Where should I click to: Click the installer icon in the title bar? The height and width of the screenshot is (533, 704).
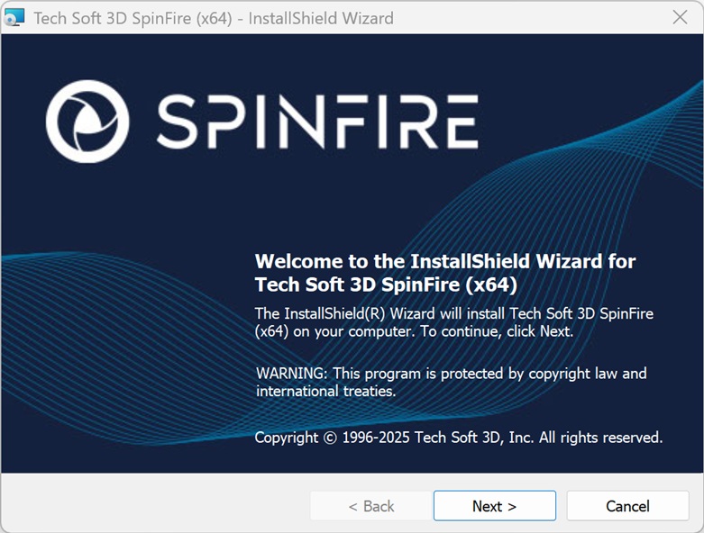(14, 17)
